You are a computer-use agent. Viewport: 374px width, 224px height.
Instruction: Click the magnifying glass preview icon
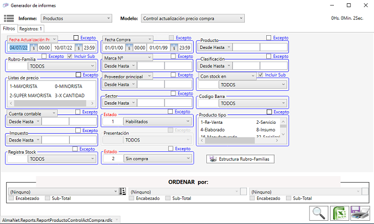(x=317, y=214)
